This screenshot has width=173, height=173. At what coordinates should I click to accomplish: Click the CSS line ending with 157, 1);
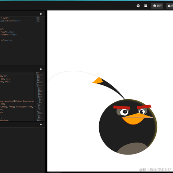[5, 79]
